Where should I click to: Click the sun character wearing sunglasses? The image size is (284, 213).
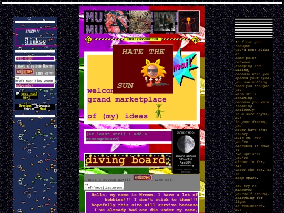coord(154,73)
